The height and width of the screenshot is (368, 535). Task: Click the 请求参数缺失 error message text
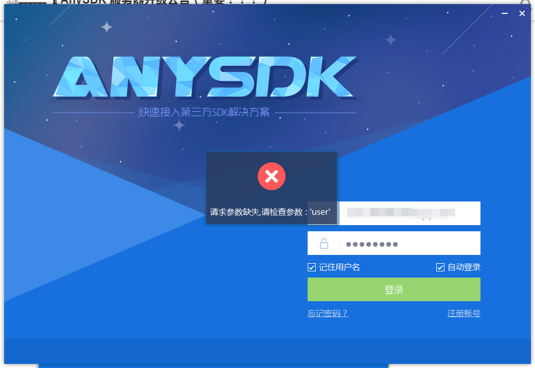click(270, 212)
